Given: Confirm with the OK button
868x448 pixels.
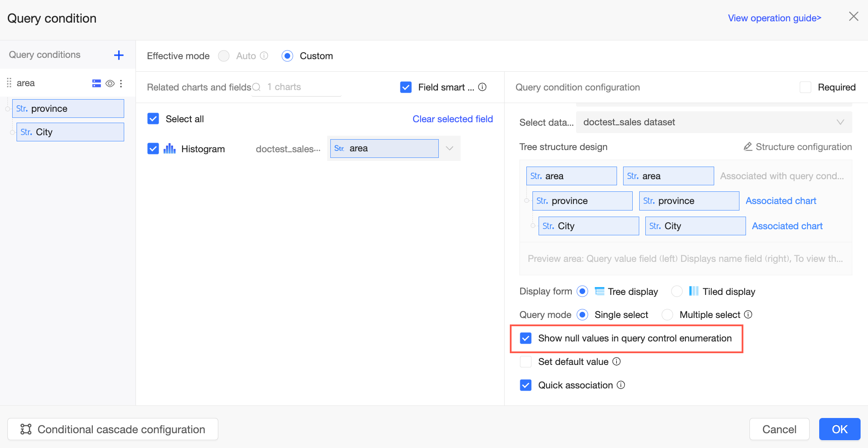Looking at the screenshot, I should tap(840, 429).
